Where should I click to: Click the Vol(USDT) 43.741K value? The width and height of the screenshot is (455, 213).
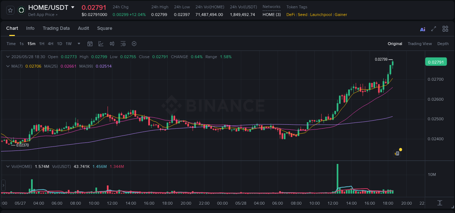[x=81, y=166]
